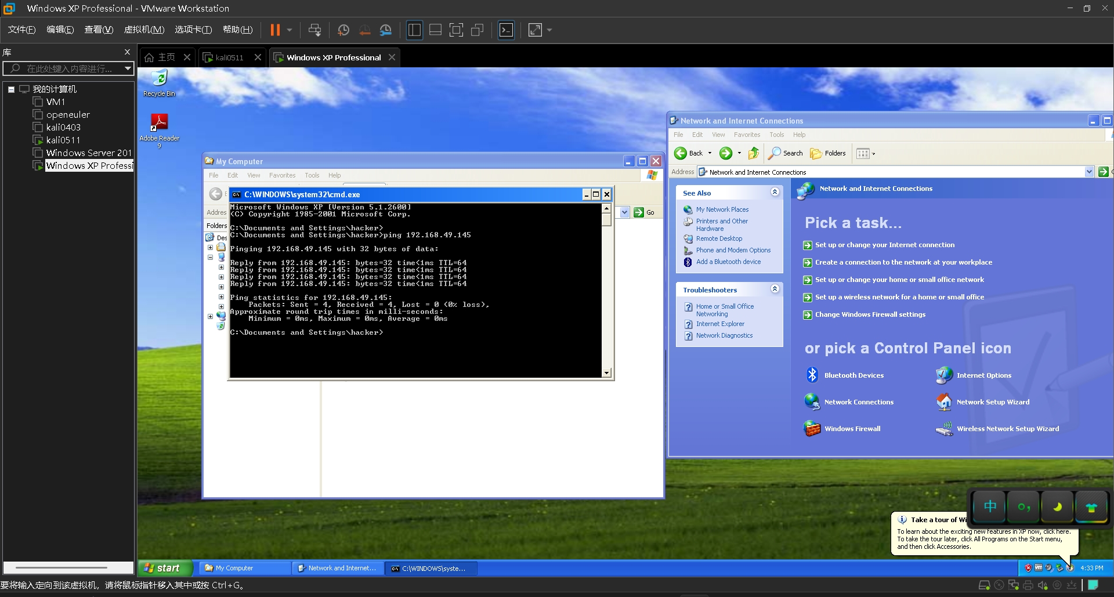Click the library search input field
This screenshot has height=597, width=1114.
(64, 68)
